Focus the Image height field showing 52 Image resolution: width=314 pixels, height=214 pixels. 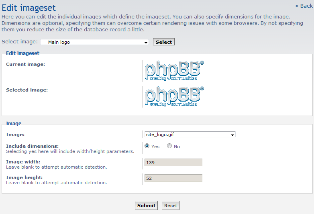click(173, 178)
